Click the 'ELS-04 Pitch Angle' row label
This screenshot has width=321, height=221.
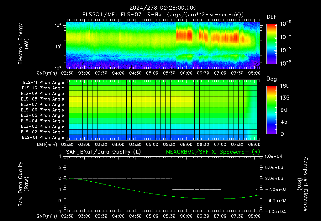pyautogui.click(x=43, y=121)
